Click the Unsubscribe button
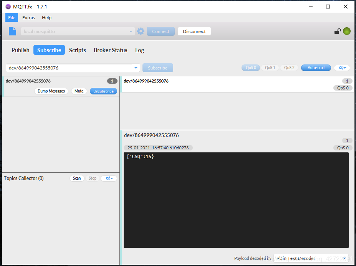This screenshot has height=266, width=356. click(x=103, y=91)
